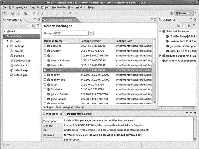Expand the hello project in Navigator
199x149 pixels.
(x=4, y=31)
